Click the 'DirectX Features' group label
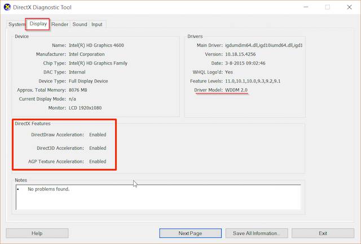 (33, 124)
